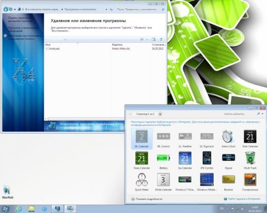Open WinRAR desktop shortcut
This screenshot has height=213, width=267.
point(7,192)
